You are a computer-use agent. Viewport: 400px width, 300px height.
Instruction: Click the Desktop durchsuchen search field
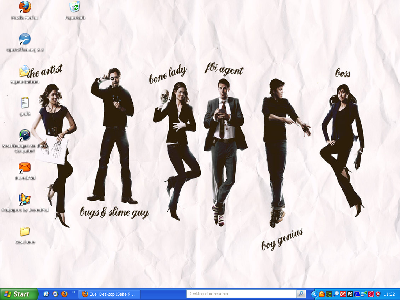click(241, 294)
